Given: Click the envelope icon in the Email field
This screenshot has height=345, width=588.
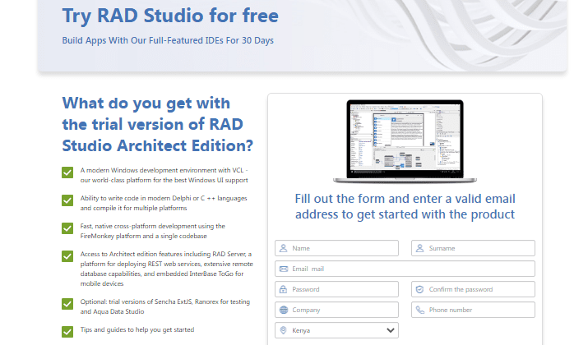Looking at the screenshot, I should (283, 269).
